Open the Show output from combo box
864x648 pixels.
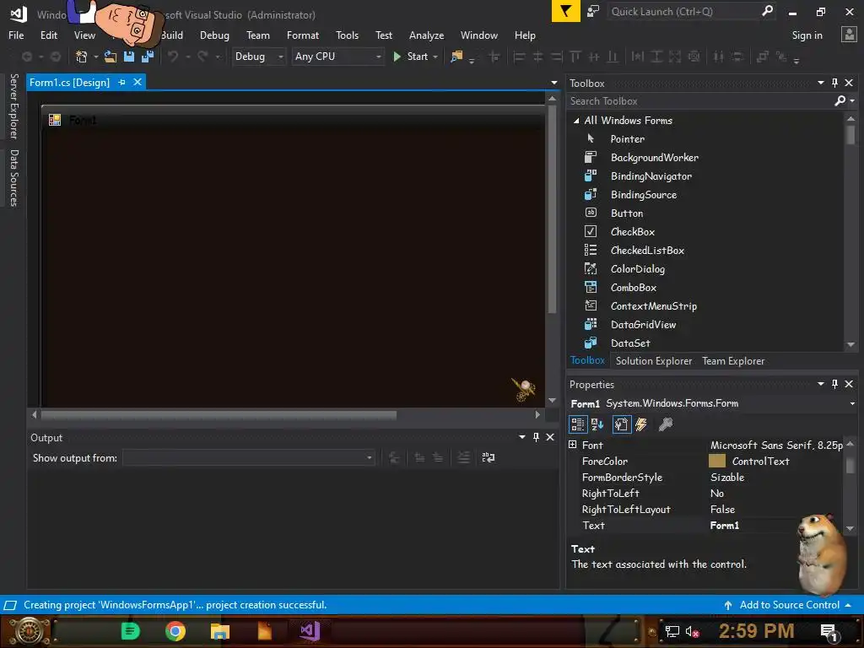(x=249, y=457)
